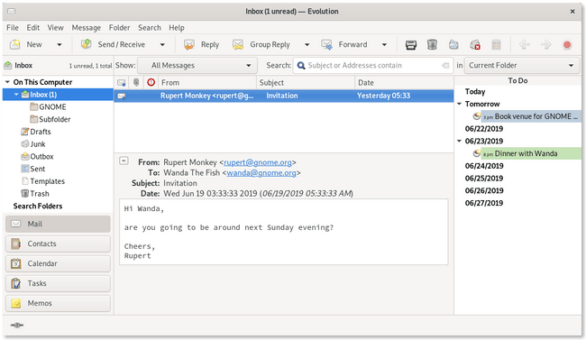Clear the search field with the clear icon
The image size is (586, 340).
coord(445,66)
